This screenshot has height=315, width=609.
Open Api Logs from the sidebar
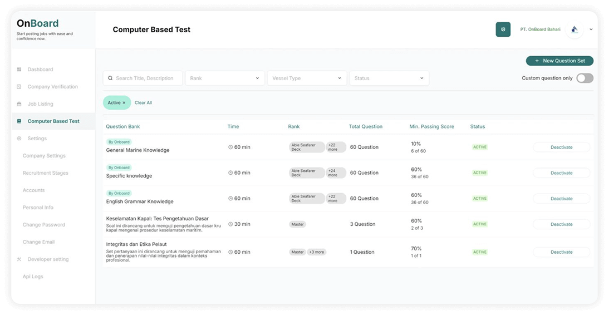[x=33, y=277]
